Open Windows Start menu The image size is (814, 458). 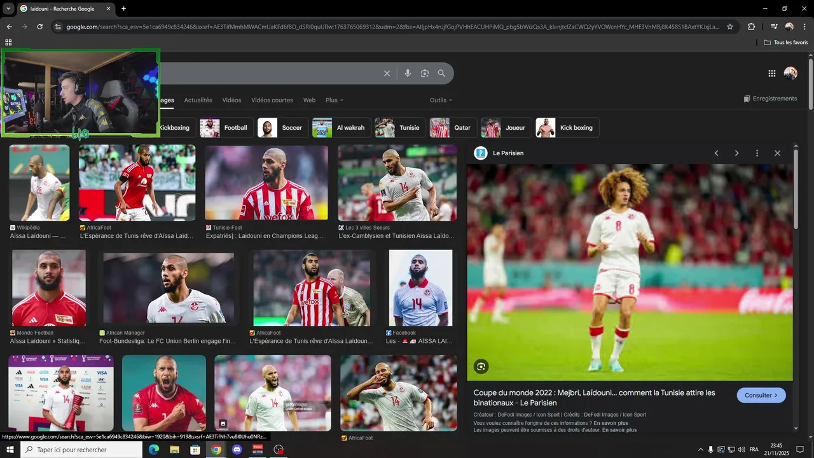coord(10,450)
